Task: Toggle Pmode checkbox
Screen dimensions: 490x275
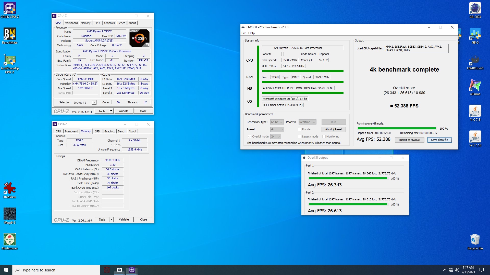Action: point(300,129)
